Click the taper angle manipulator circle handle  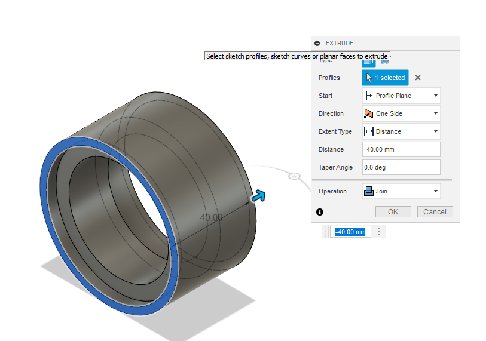point(294,176)
